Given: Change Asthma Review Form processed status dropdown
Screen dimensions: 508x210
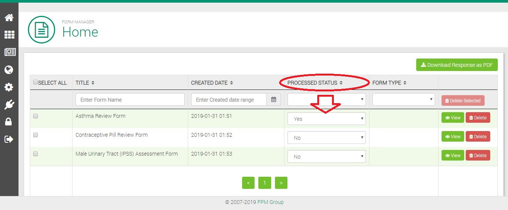Looking at the screenshot, I should coord(326,119).
